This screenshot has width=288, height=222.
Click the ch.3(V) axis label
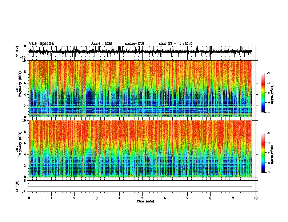[x=17, y=186]
